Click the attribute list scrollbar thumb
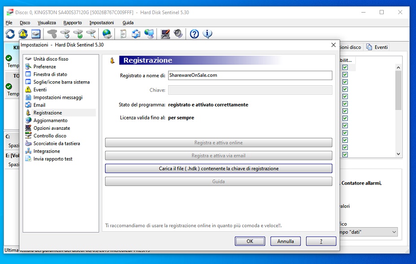This screenshot has width=416, height=264. coord(398,91)
